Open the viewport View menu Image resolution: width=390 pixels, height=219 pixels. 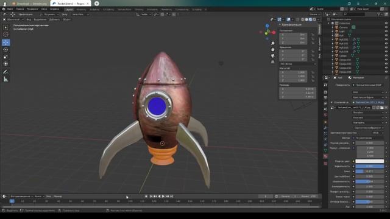pyautogui.click(x=29, y=19)
